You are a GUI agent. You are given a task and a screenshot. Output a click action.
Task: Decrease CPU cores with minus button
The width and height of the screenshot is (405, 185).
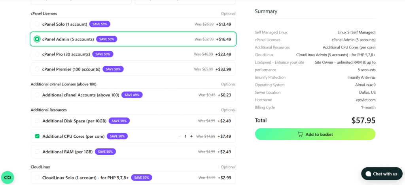[179, 136]
